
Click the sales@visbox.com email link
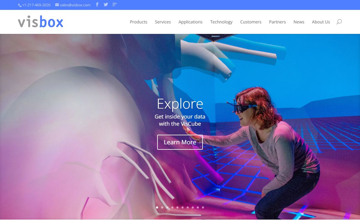[x=73, y=5]
